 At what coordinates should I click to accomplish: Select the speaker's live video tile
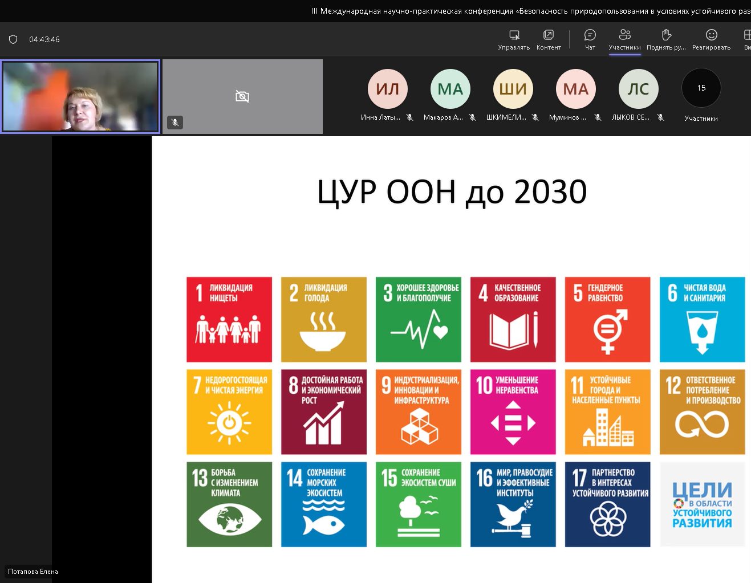coord(80,96)
